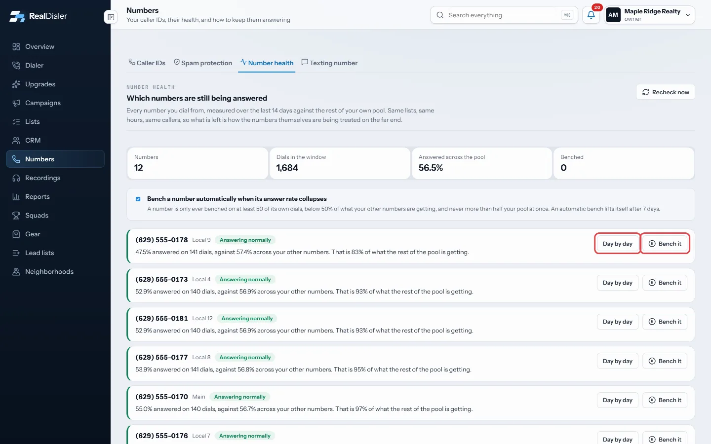Uncheck the automatic bench checkbox
Viewport: 711px width, 444px height.
[138, 199]
